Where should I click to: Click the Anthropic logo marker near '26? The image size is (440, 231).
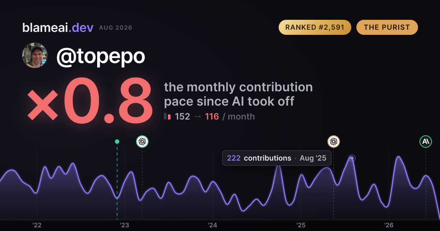(x=426, y=142)
